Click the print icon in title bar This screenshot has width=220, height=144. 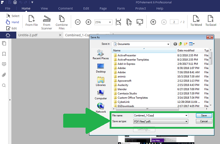[15, 2]
